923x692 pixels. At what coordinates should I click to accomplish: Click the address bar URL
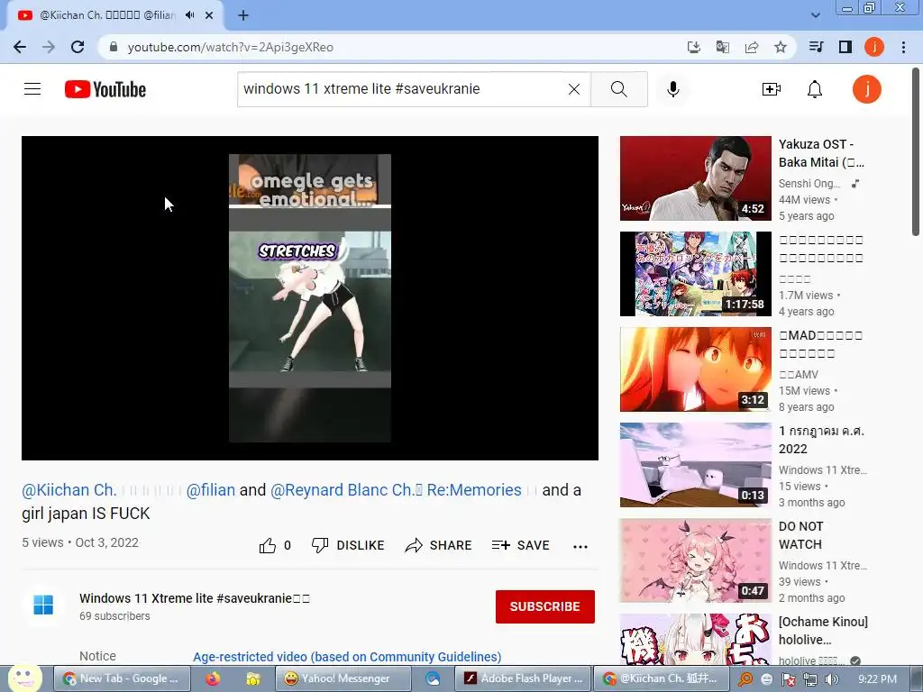coord(231,47)
